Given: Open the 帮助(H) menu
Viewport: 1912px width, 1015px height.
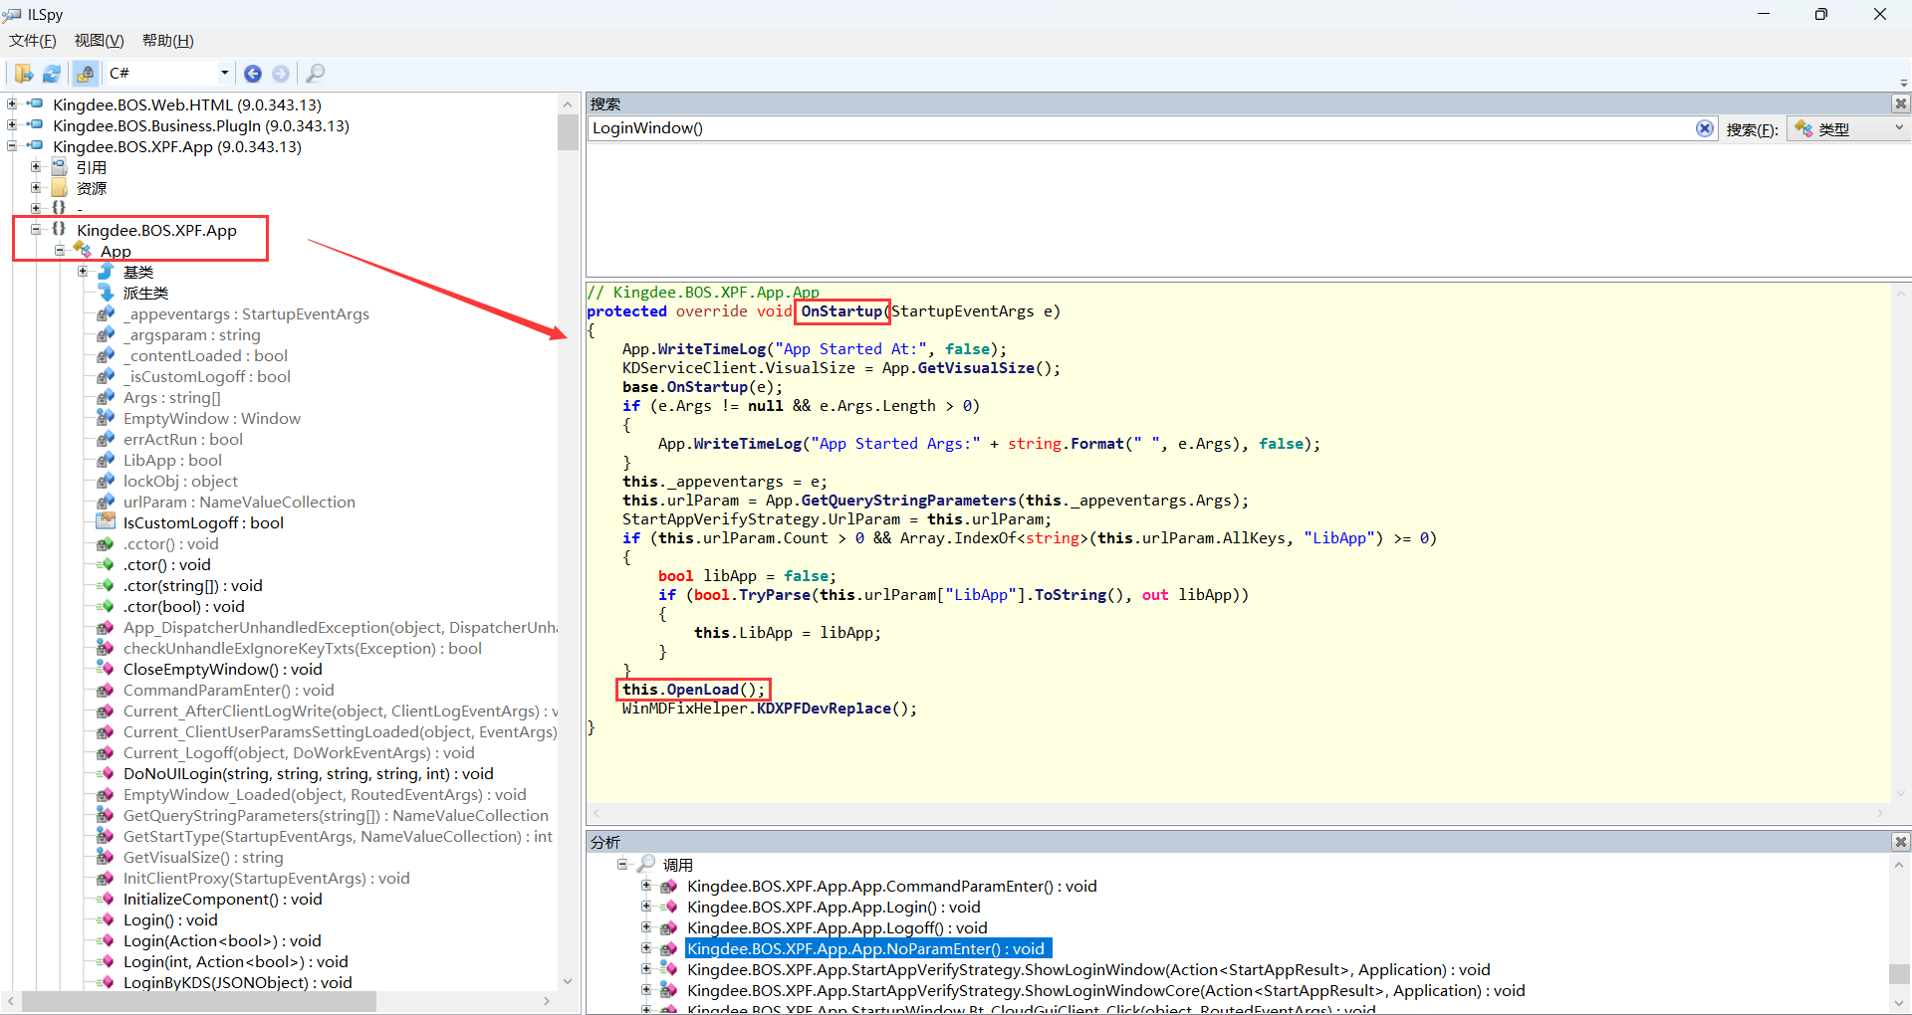Looking at the screenshot, I should (168, 41).
